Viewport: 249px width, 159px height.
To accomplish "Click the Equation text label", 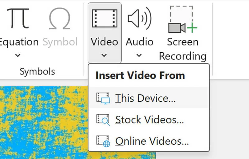I will coord(19,42).
